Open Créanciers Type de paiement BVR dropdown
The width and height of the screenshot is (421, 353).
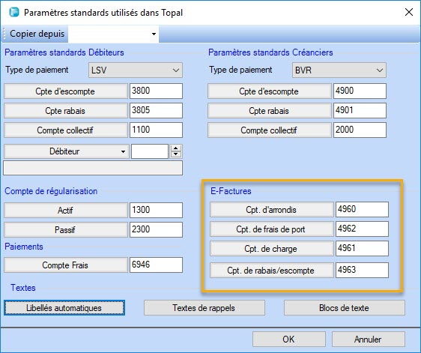[339, 70]
